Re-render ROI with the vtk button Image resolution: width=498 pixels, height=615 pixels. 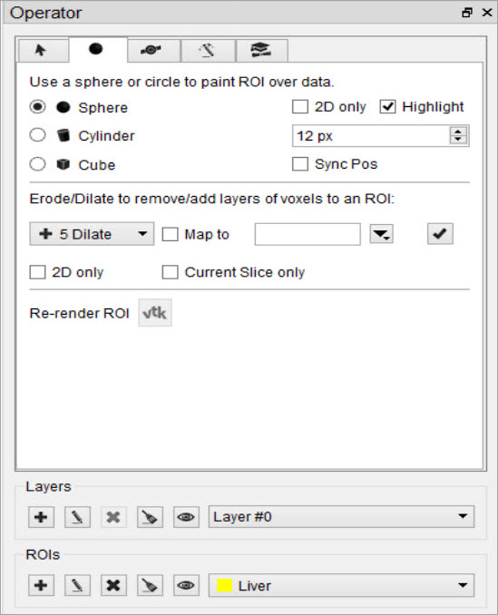tap(155, 313)
